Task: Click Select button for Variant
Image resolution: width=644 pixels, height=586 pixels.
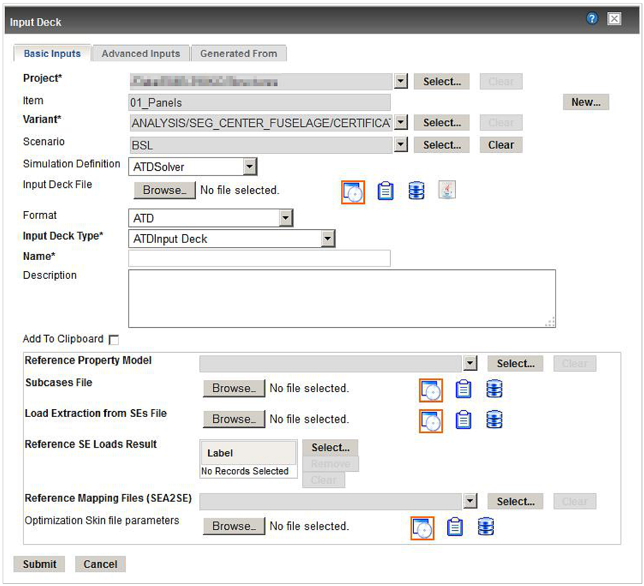Action: coord(442,123)
